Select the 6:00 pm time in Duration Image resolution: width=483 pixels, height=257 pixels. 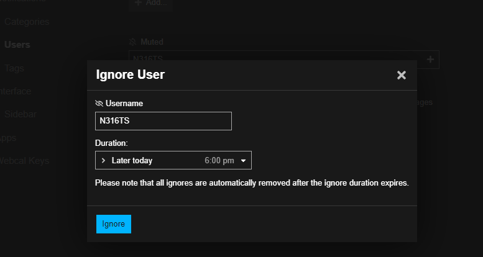tap(219, 161)
